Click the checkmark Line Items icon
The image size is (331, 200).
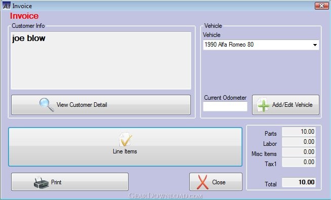[x=126, y=140]
